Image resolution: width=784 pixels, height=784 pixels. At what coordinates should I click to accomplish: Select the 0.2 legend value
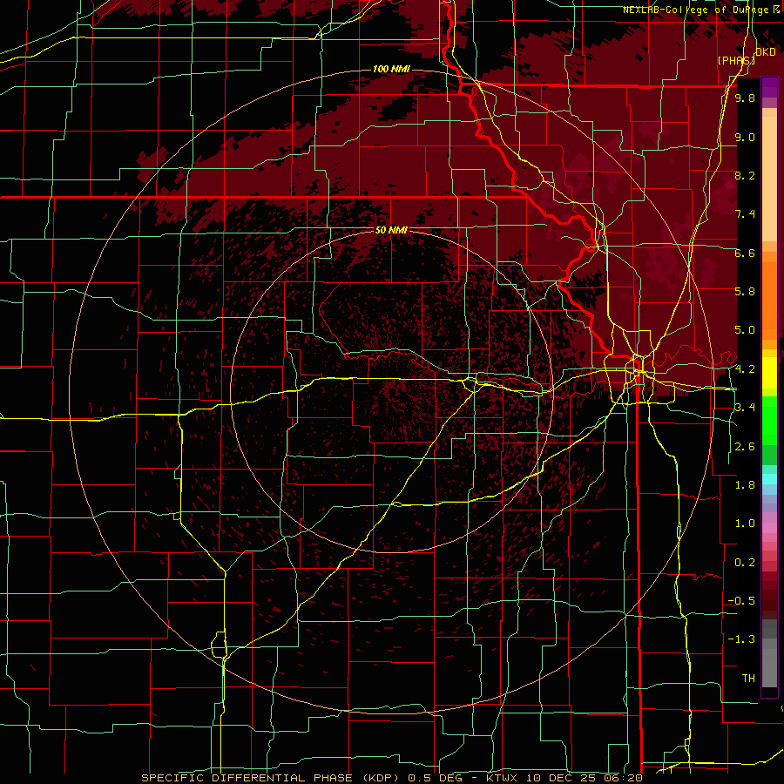pos(745,563)
